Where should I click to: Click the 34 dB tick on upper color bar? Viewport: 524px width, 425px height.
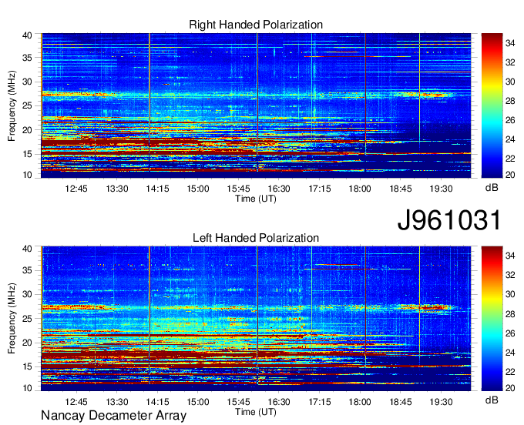pos(510,43)
